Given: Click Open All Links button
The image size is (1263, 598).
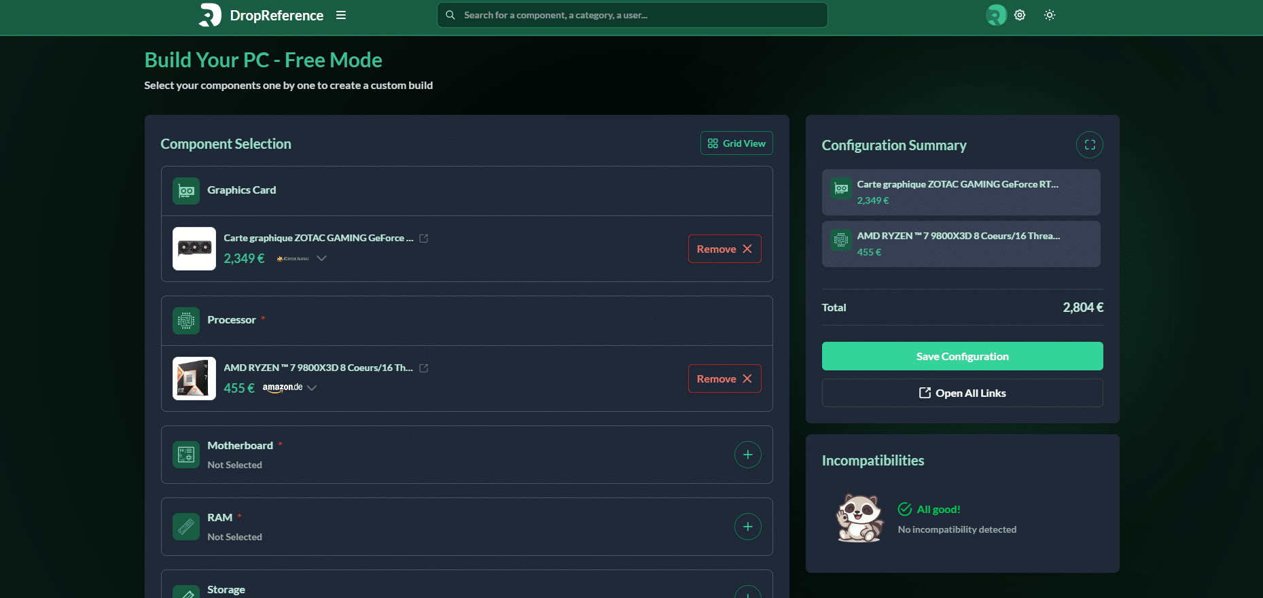Looking at the screenshot, I should [962, 393].
